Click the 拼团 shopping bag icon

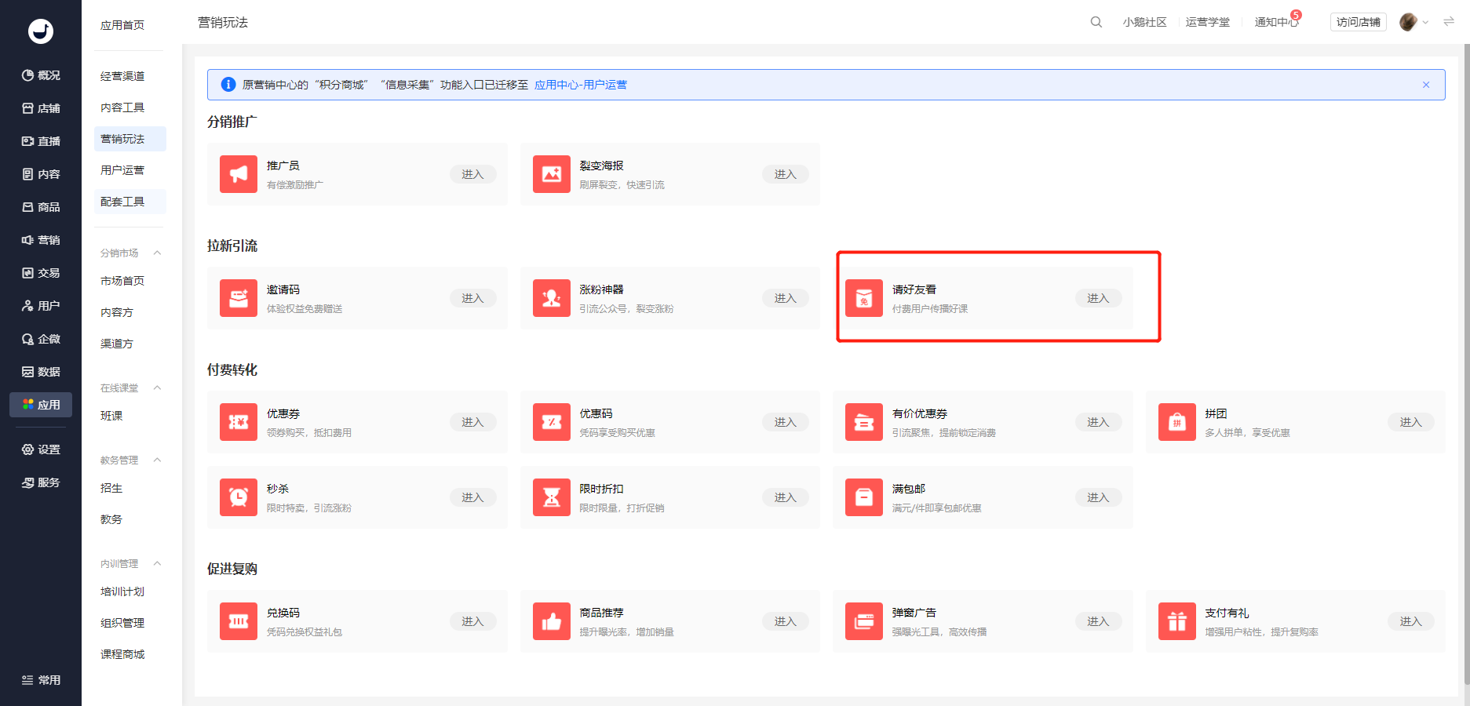click(x=1177, y=422)
